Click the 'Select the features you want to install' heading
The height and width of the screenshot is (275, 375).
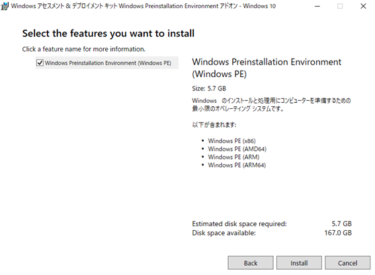point(108,34)
